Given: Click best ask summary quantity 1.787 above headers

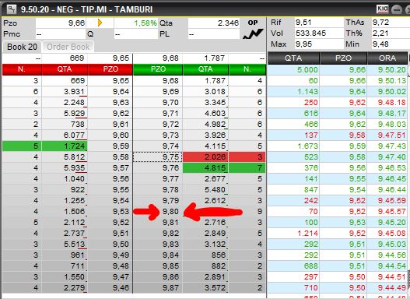Looking at the screenshot, I should pos(205,58).
